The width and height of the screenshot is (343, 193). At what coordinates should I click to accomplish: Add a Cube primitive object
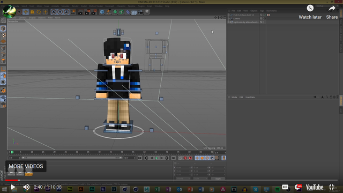pos(102,12)
